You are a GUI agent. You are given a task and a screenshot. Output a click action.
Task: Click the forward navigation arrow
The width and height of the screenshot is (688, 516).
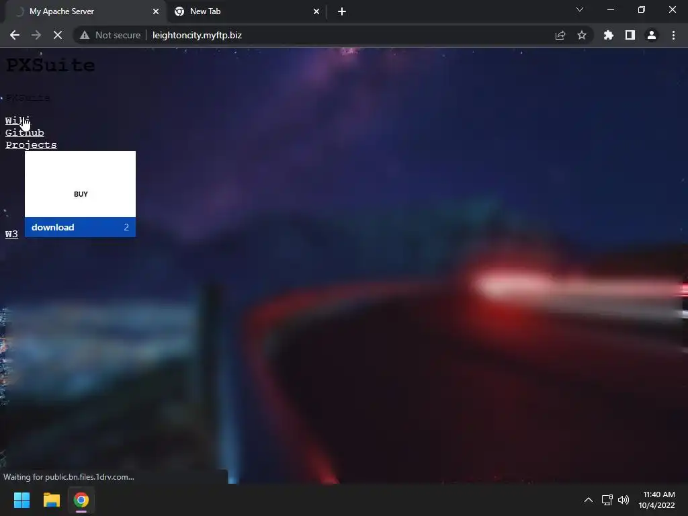pos(36,35)
